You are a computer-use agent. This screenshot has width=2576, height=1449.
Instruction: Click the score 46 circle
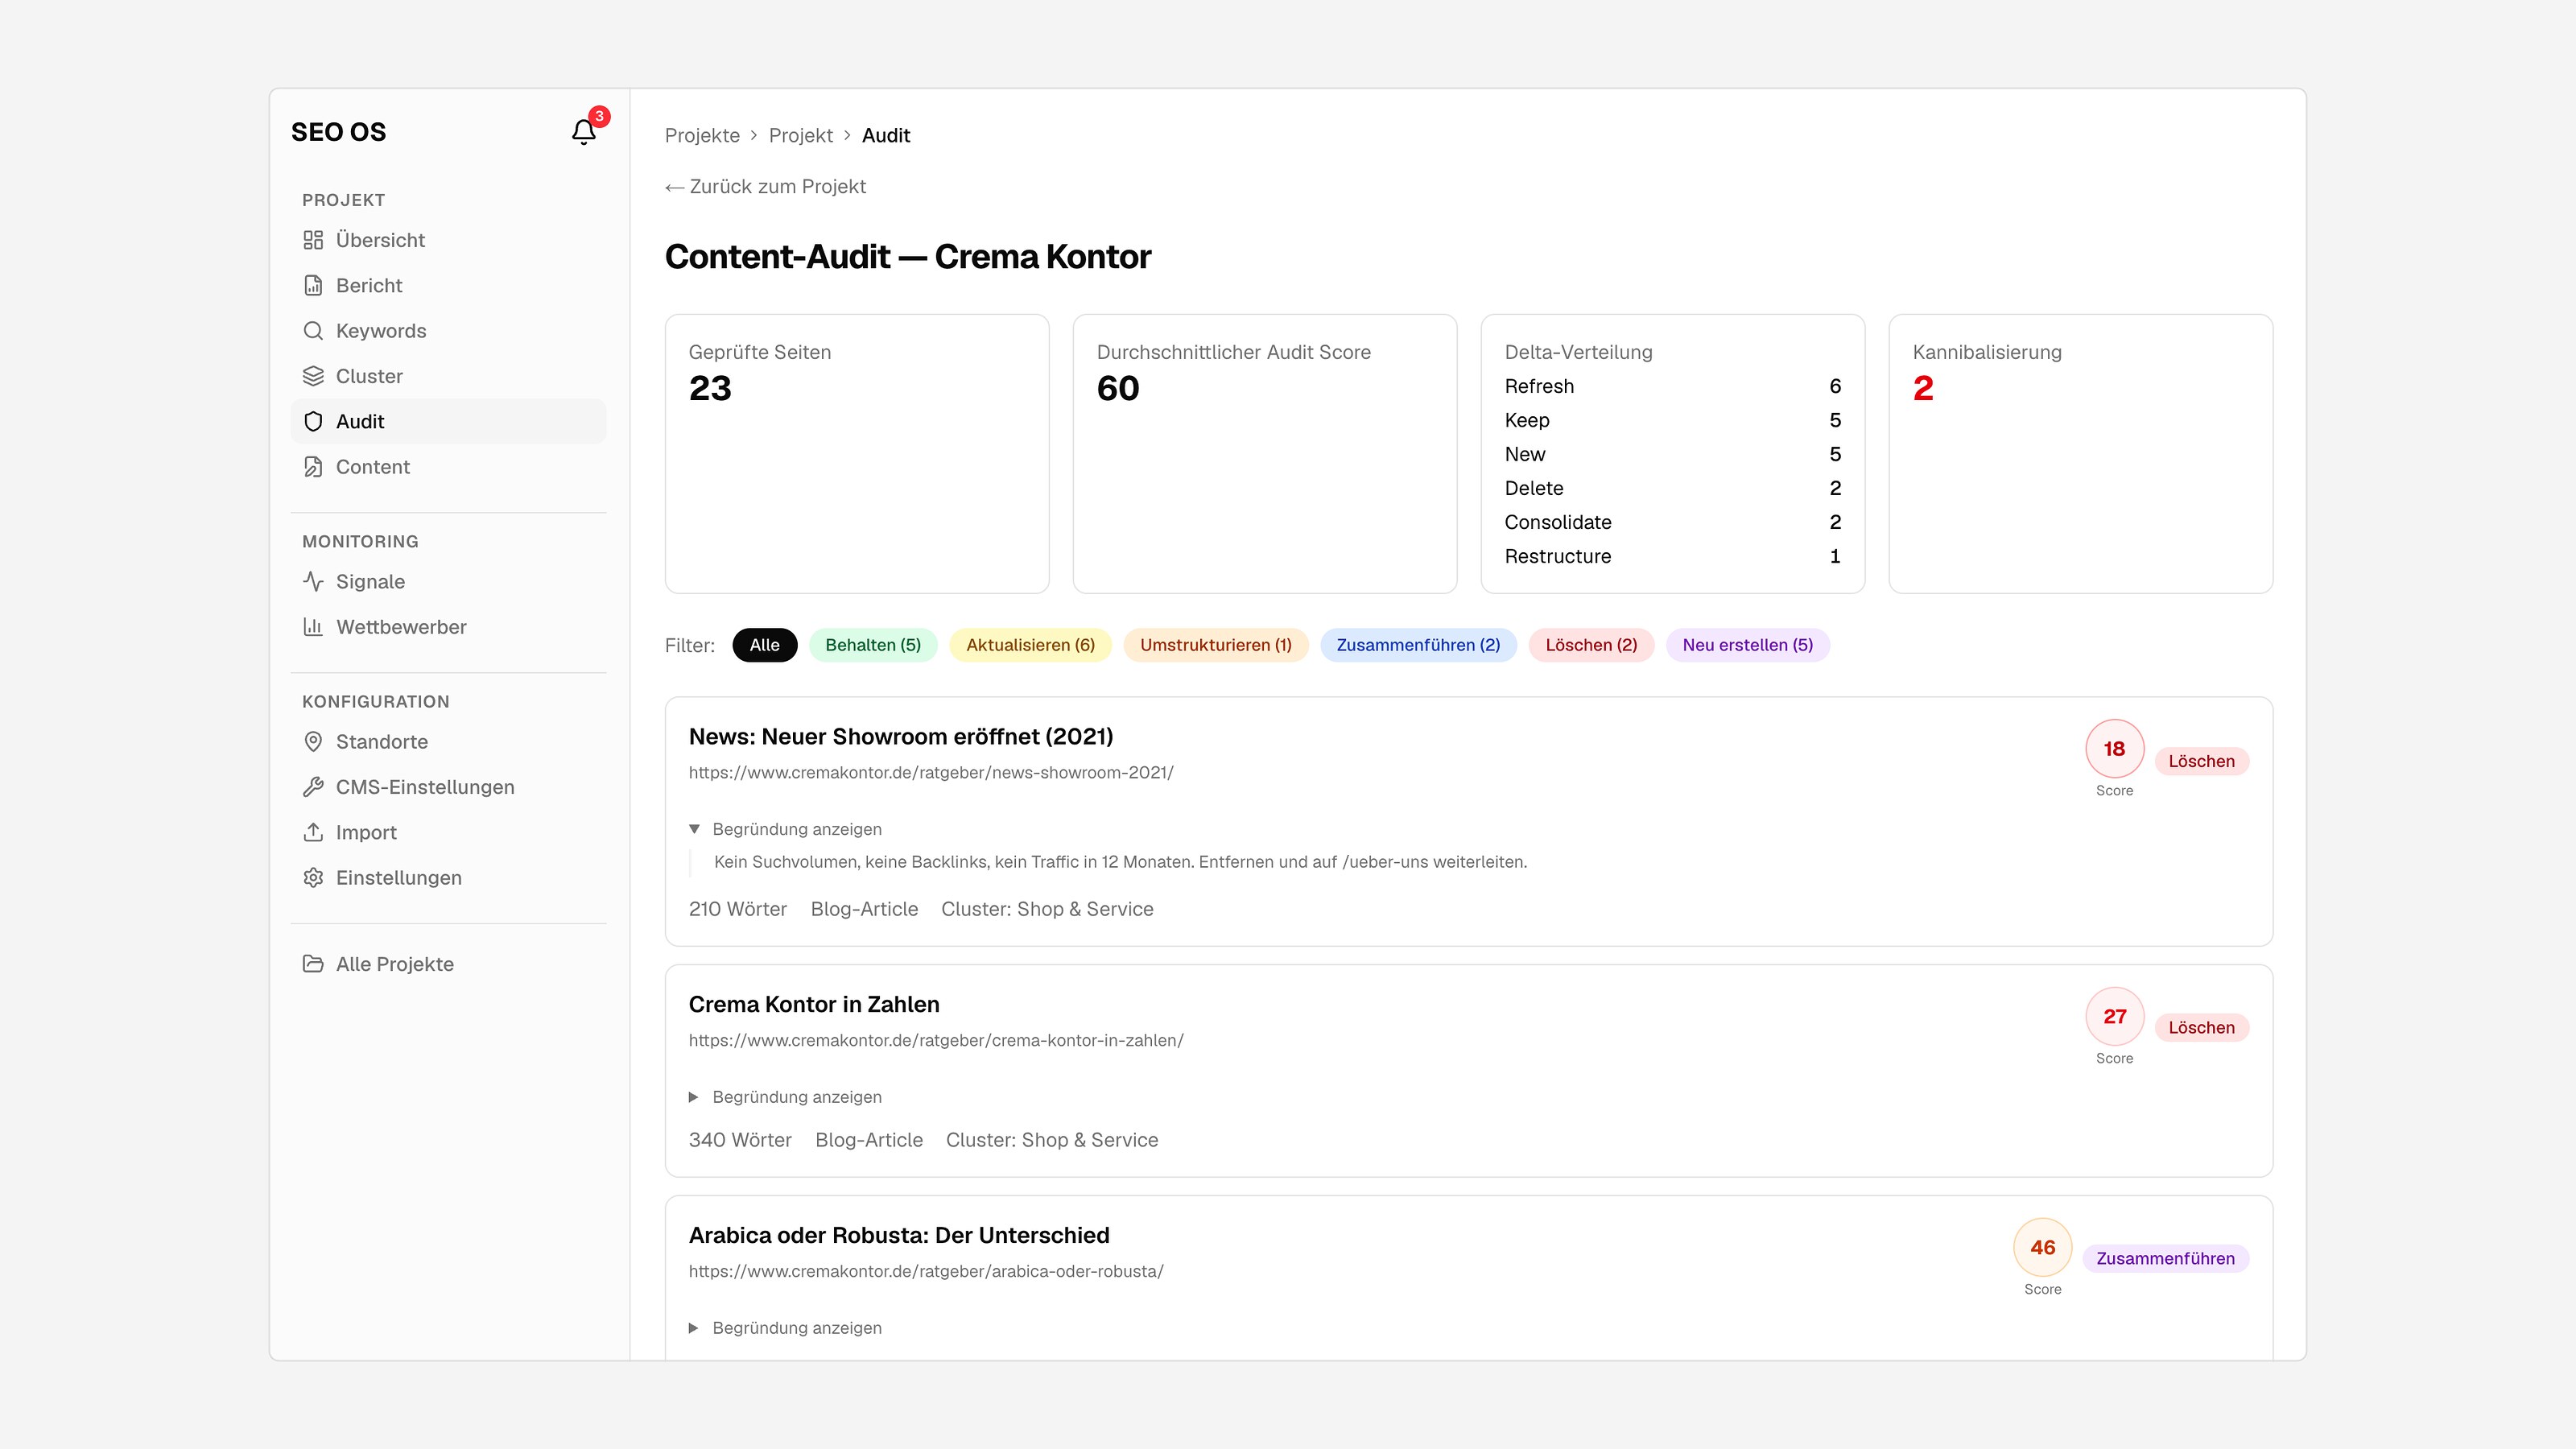point(2042,1248)
